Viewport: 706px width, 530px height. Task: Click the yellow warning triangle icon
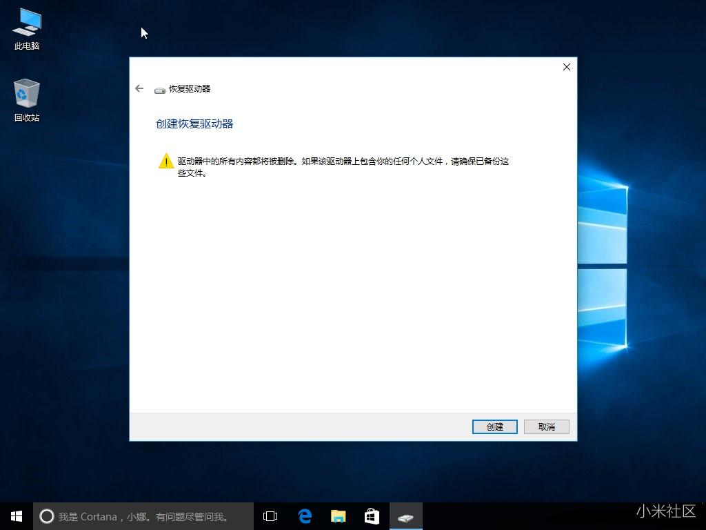point(165,161)
